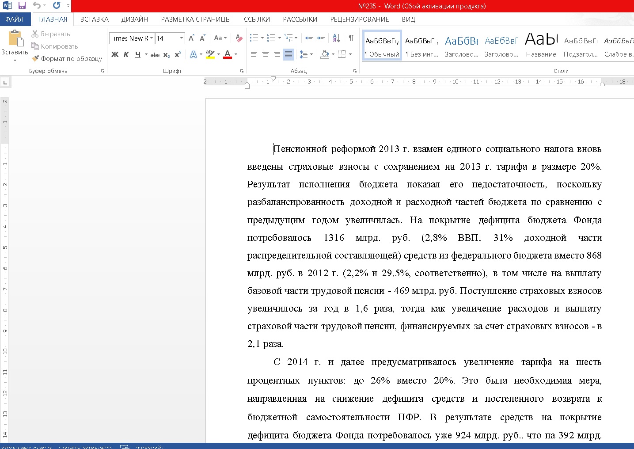Switch to the ВСТАВКА tab
Viewport: 634px width, 449px height.
[x=94, y=19]
